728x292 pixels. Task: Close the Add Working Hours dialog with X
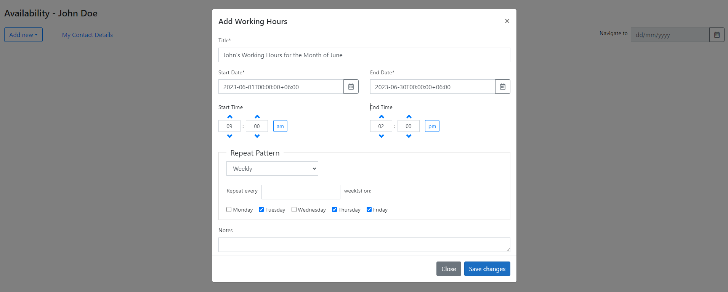click(x=507, y=21)
